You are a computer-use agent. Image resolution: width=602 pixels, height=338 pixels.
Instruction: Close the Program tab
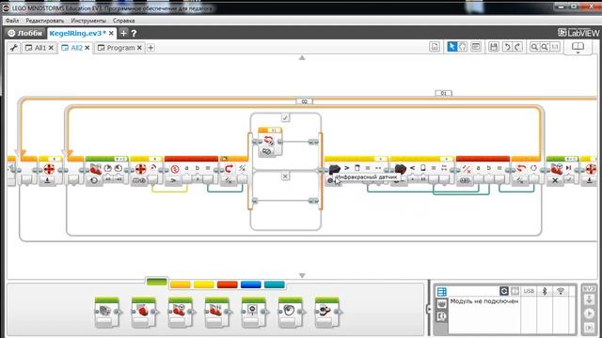click(139, 48)
